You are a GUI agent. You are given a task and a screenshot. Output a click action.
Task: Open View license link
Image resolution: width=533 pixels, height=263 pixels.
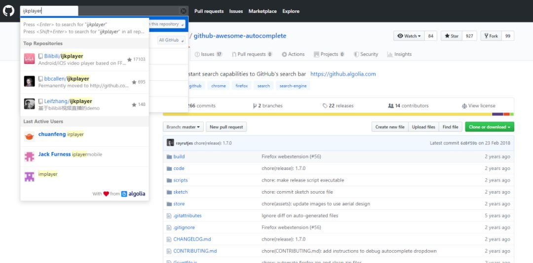coord(479,106)
